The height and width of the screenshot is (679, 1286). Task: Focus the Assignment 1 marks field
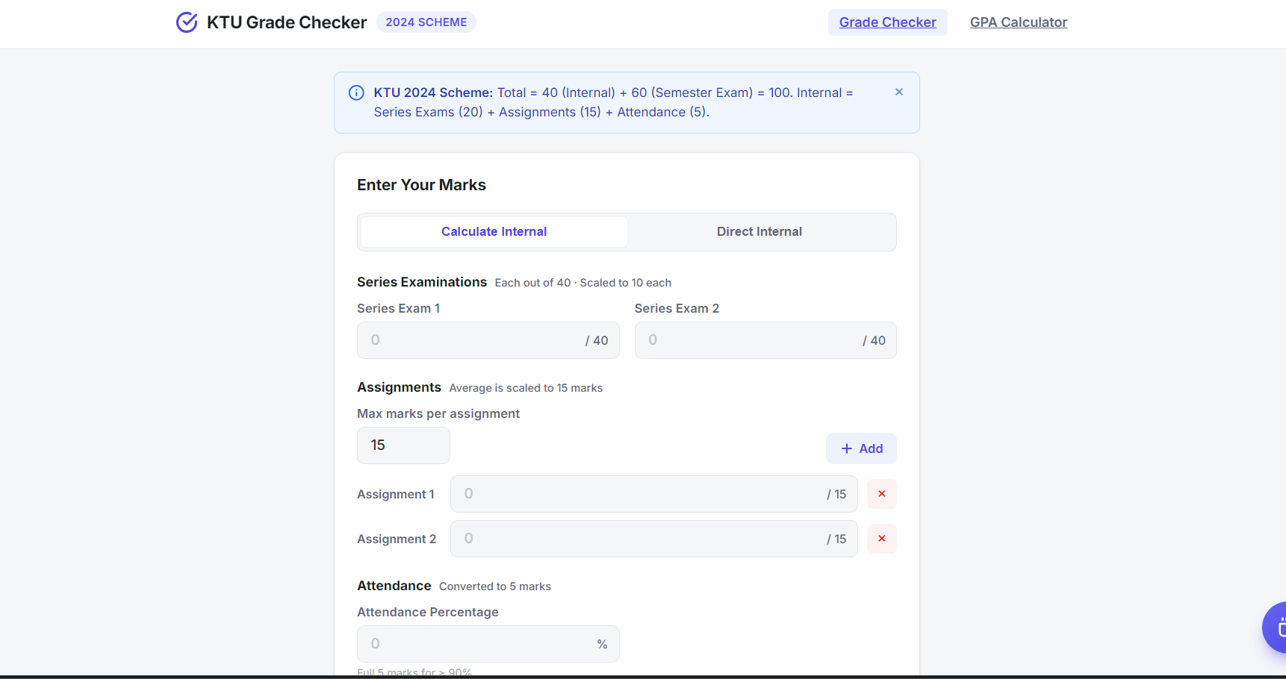pos(654,494)
